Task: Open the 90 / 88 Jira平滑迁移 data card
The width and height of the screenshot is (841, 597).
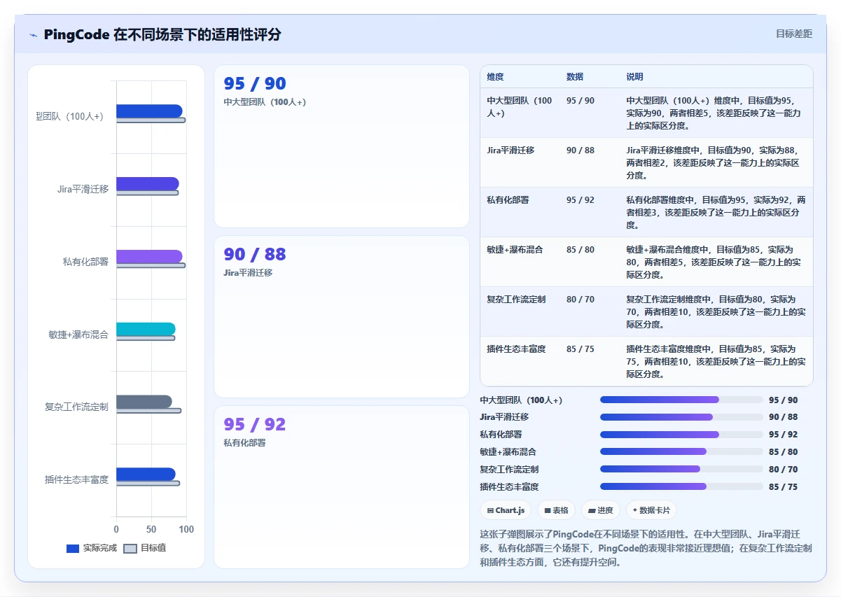Action: pyautogui.click(x=342, y=316)
